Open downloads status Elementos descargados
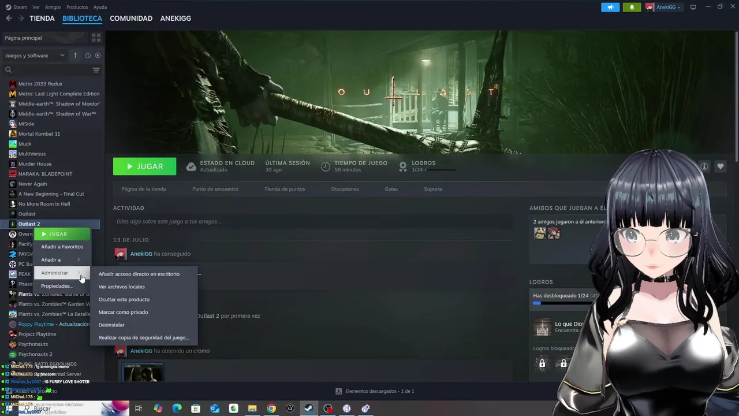Image resolution: width=739 pixels, height=416 pixels. (375, 391)
